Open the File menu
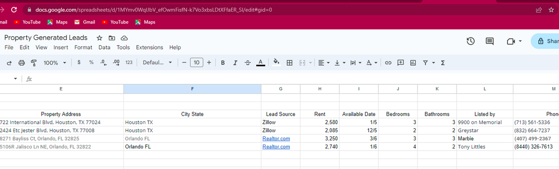Viewport: 559px width, 169px height. [x=9, y=47]
